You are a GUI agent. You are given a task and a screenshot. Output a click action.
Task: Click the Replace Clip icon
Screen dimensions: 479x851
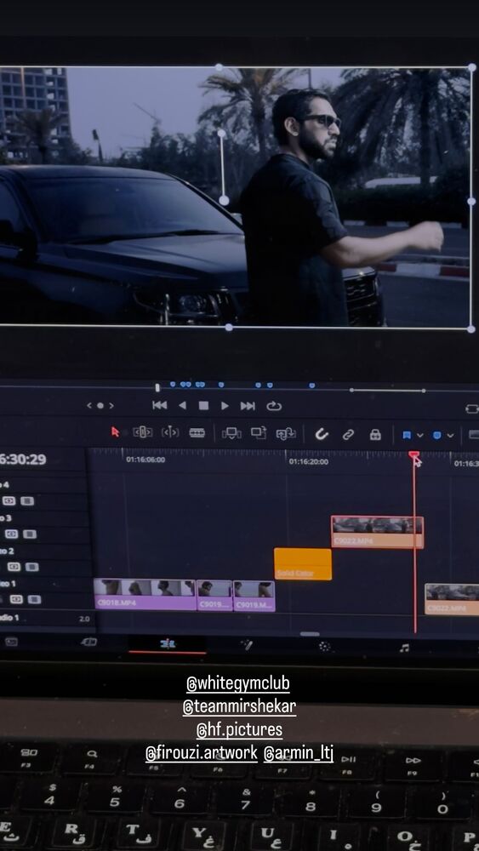click(x=286, y=433)
